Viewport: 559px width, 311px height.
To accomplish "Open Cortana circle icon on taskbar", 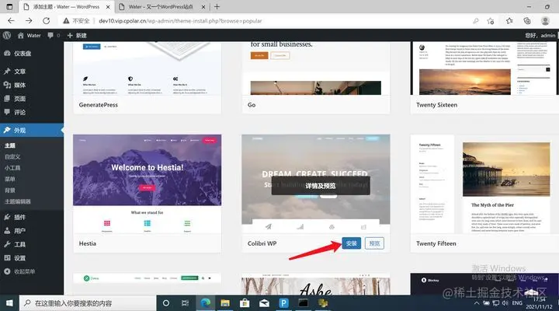I will (166, 303).
